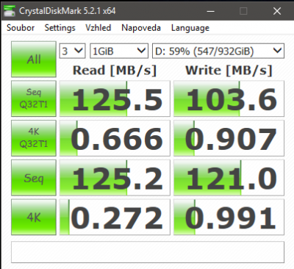294x269 pixels.
Task: Start the 4K Q32T1 benchmark
Action: pyautogui.click(x=34, y=138)
